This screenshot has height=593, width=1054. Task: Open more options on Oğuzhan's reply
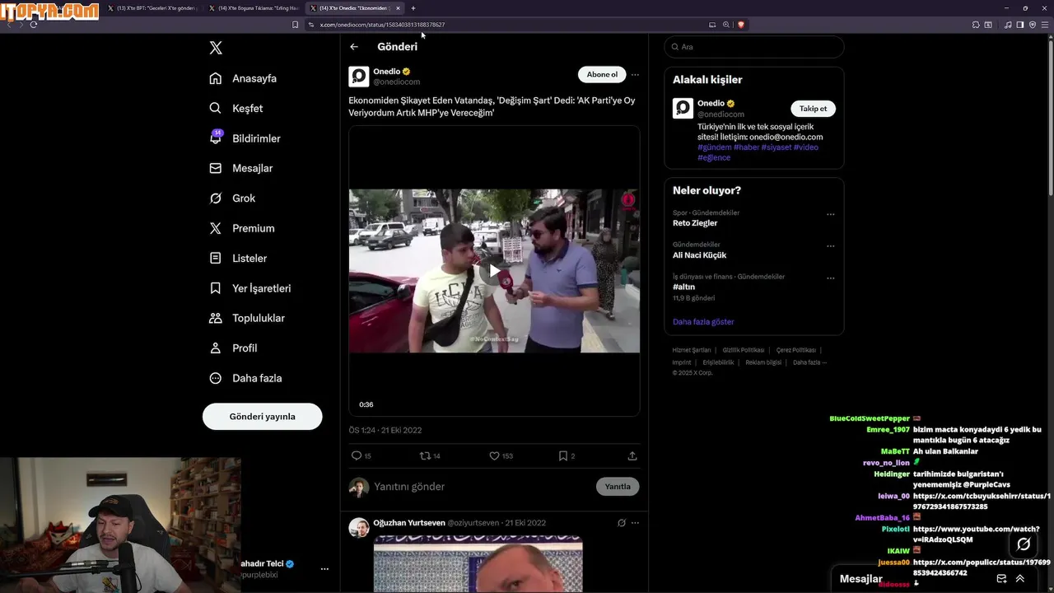pyautogui.click(x=635, y=523)
